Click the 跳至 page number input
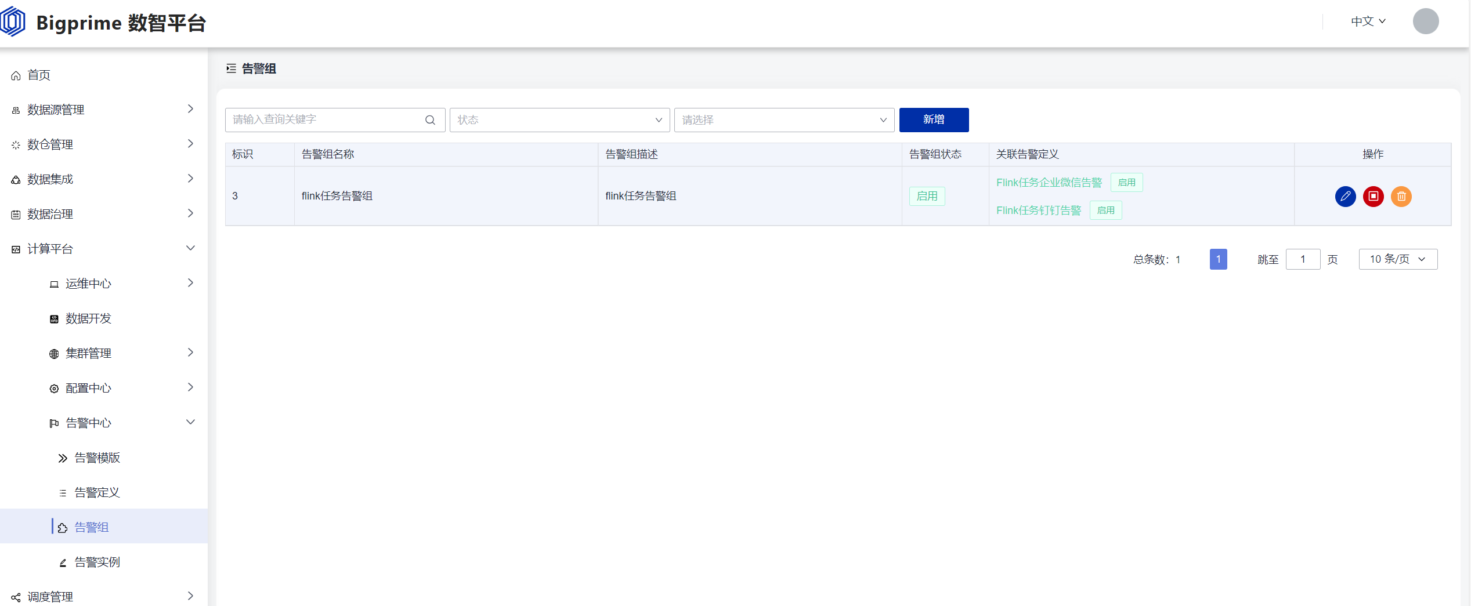The height and width of the screenshot is (606, 1471). point(1303,259)
